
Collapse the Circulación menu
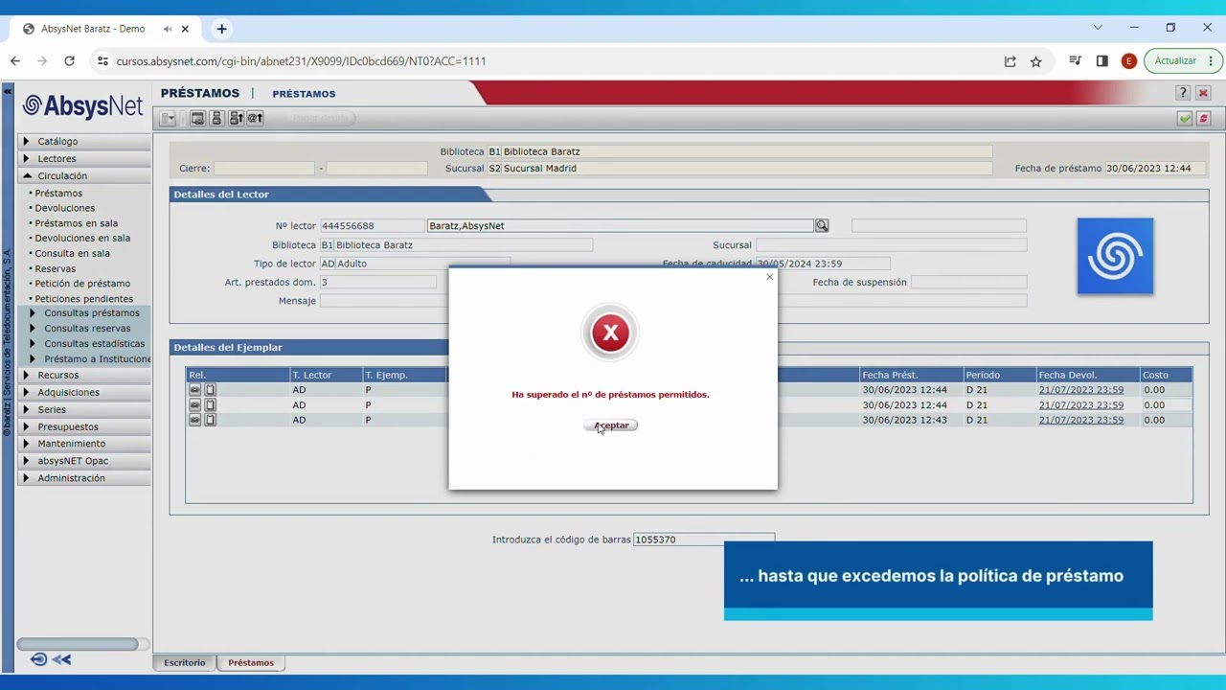[85, 176]
